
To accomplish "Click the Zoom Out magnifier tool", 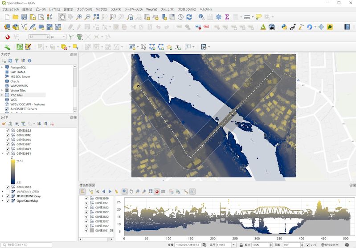I will pos(87,17).
